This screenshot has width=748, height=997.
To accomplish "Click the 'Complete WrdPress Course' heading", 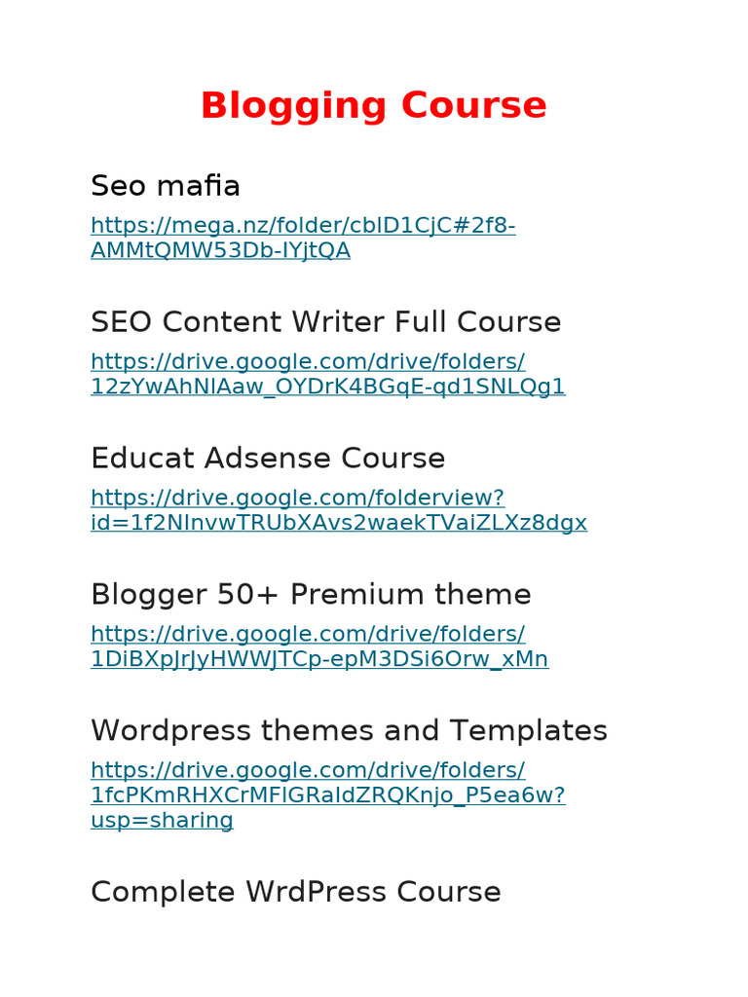I will coord(295,892).
